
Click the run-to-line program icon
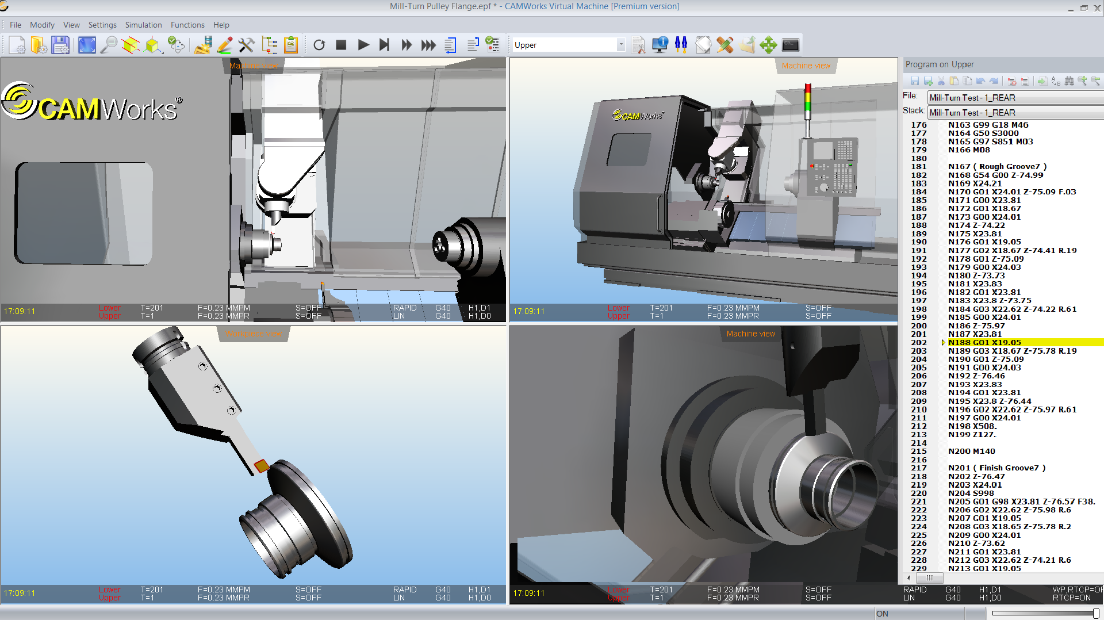point(450,45)
